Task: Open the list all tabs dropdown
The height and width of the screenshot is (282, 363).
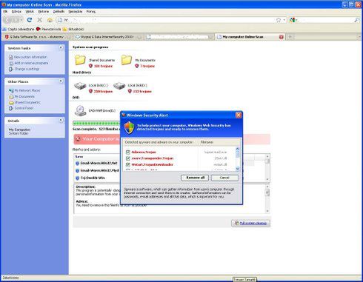Action: [359, 37]
